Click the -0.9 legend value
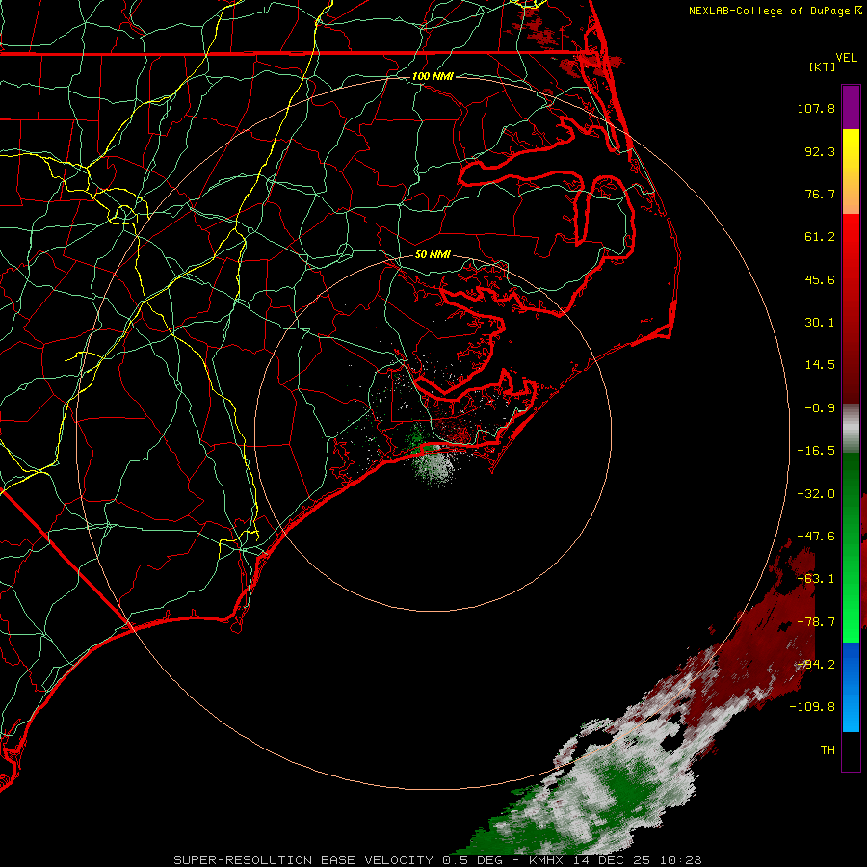Image resolution: width=867 pixels, height=867 pixels. (820, 408)
